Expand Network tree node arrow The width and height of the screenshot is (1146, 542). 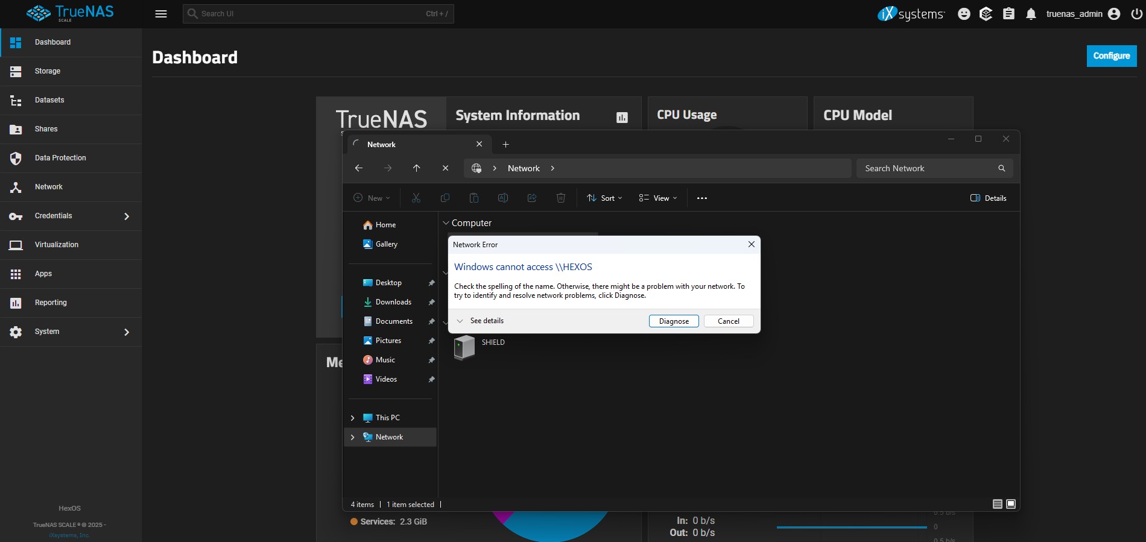353,437
